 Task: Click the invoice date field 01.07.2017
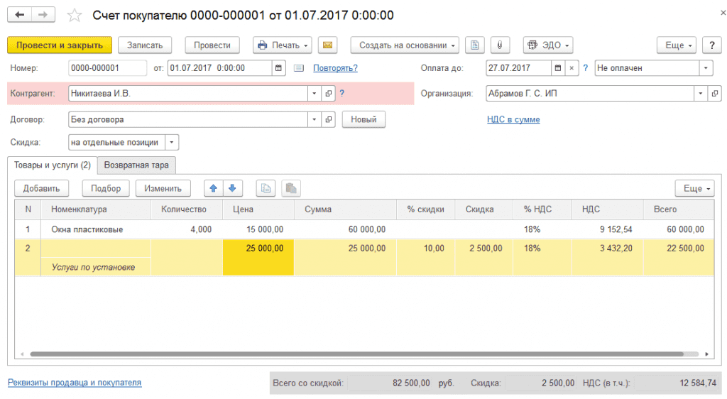coord(219,68)
